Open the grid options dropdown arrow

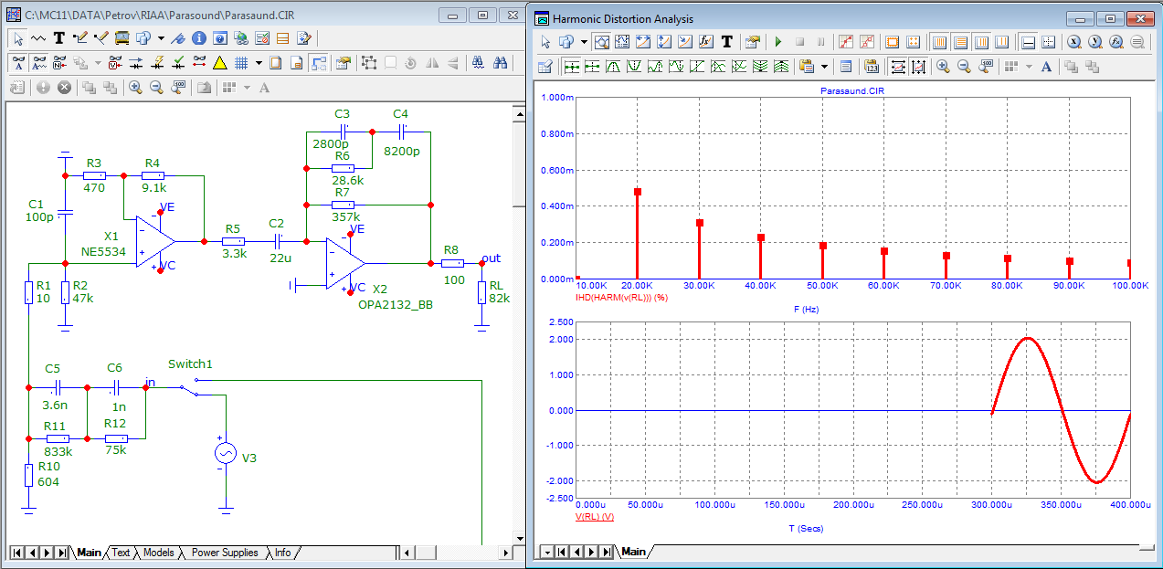tap(259, 63)
